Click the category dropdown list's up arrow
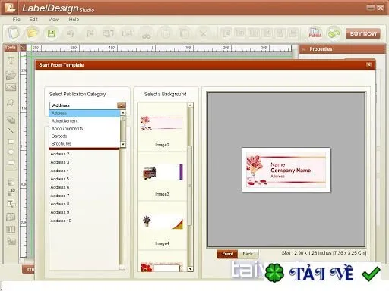 pyautogui.click(x=123, y=113)
